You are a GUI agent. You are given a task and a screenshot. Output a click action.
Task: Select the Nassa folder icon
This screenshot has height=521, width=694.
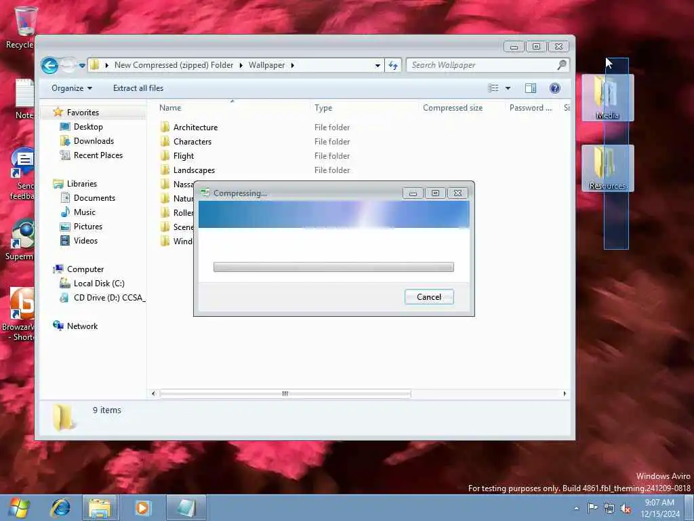click(x=165, y=185)
